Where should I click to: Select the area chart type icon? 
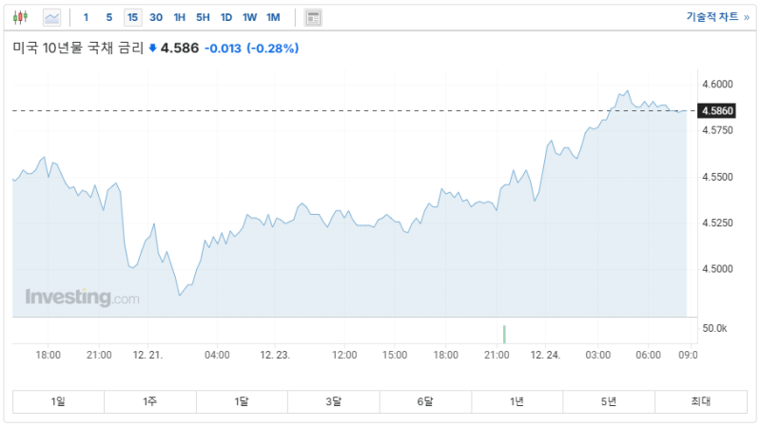51,17
